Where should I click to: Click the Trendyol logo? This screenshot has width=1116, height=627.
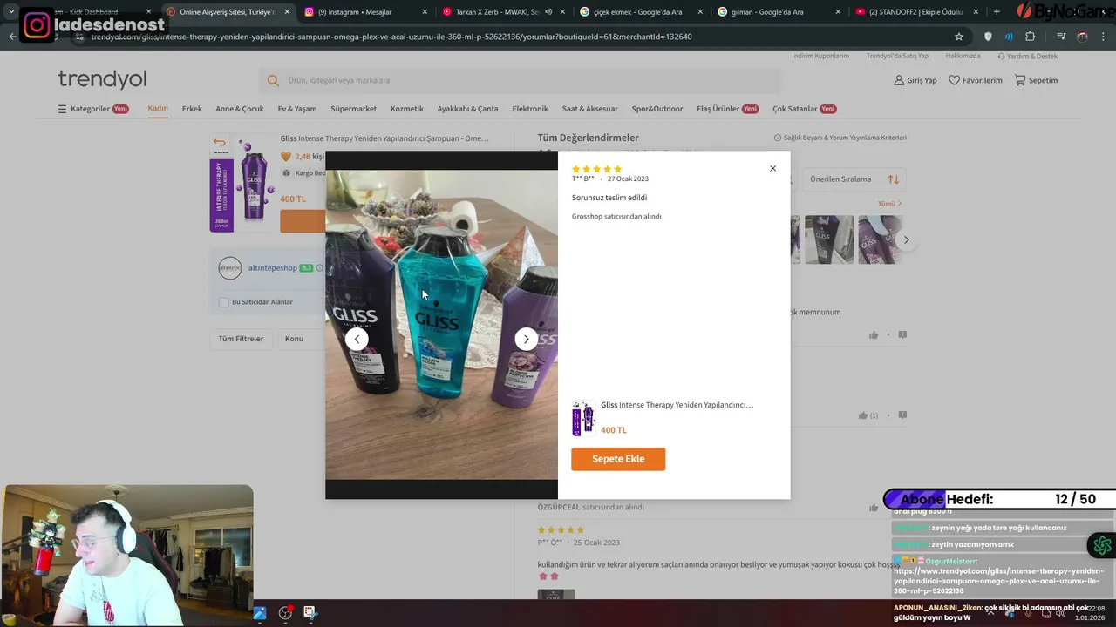point(102,79)
